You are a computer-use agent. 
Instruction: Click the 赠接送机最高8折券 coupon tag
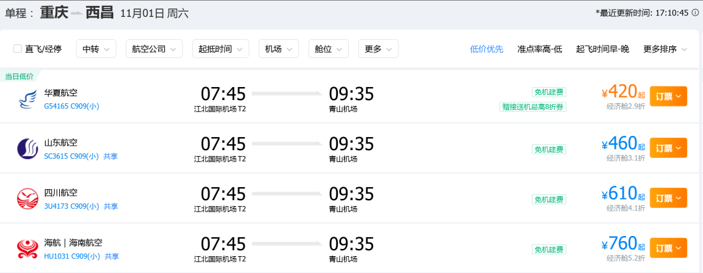(532, 107)
